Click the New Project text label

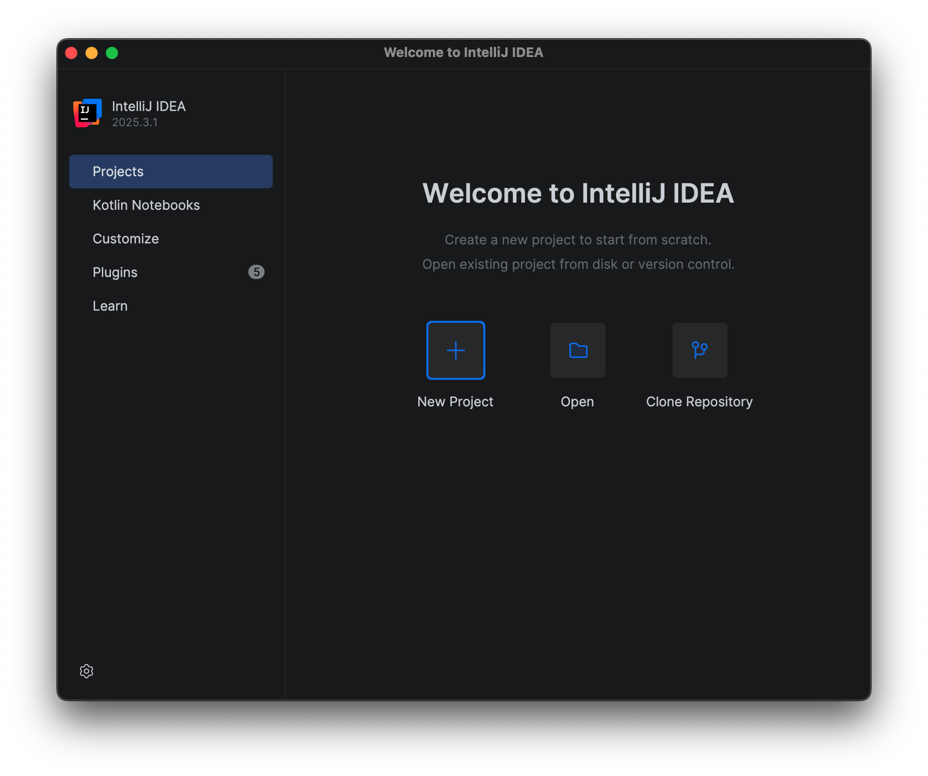coord(455,402)
